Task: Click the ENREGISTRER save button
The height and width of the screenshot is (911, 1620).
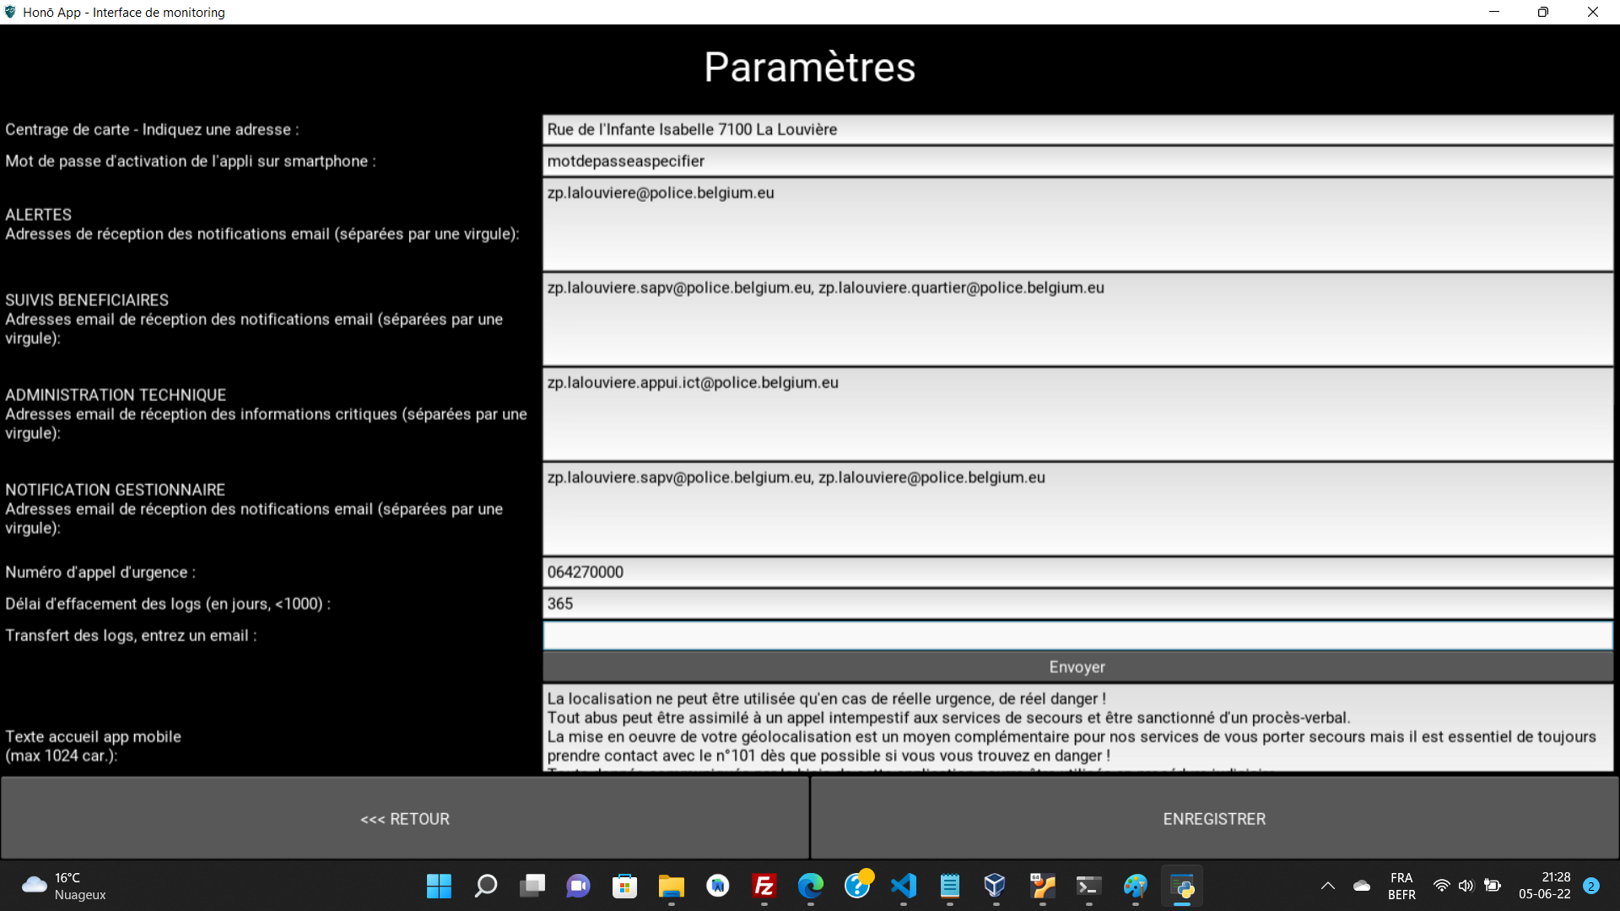Action: (1214, 818)
